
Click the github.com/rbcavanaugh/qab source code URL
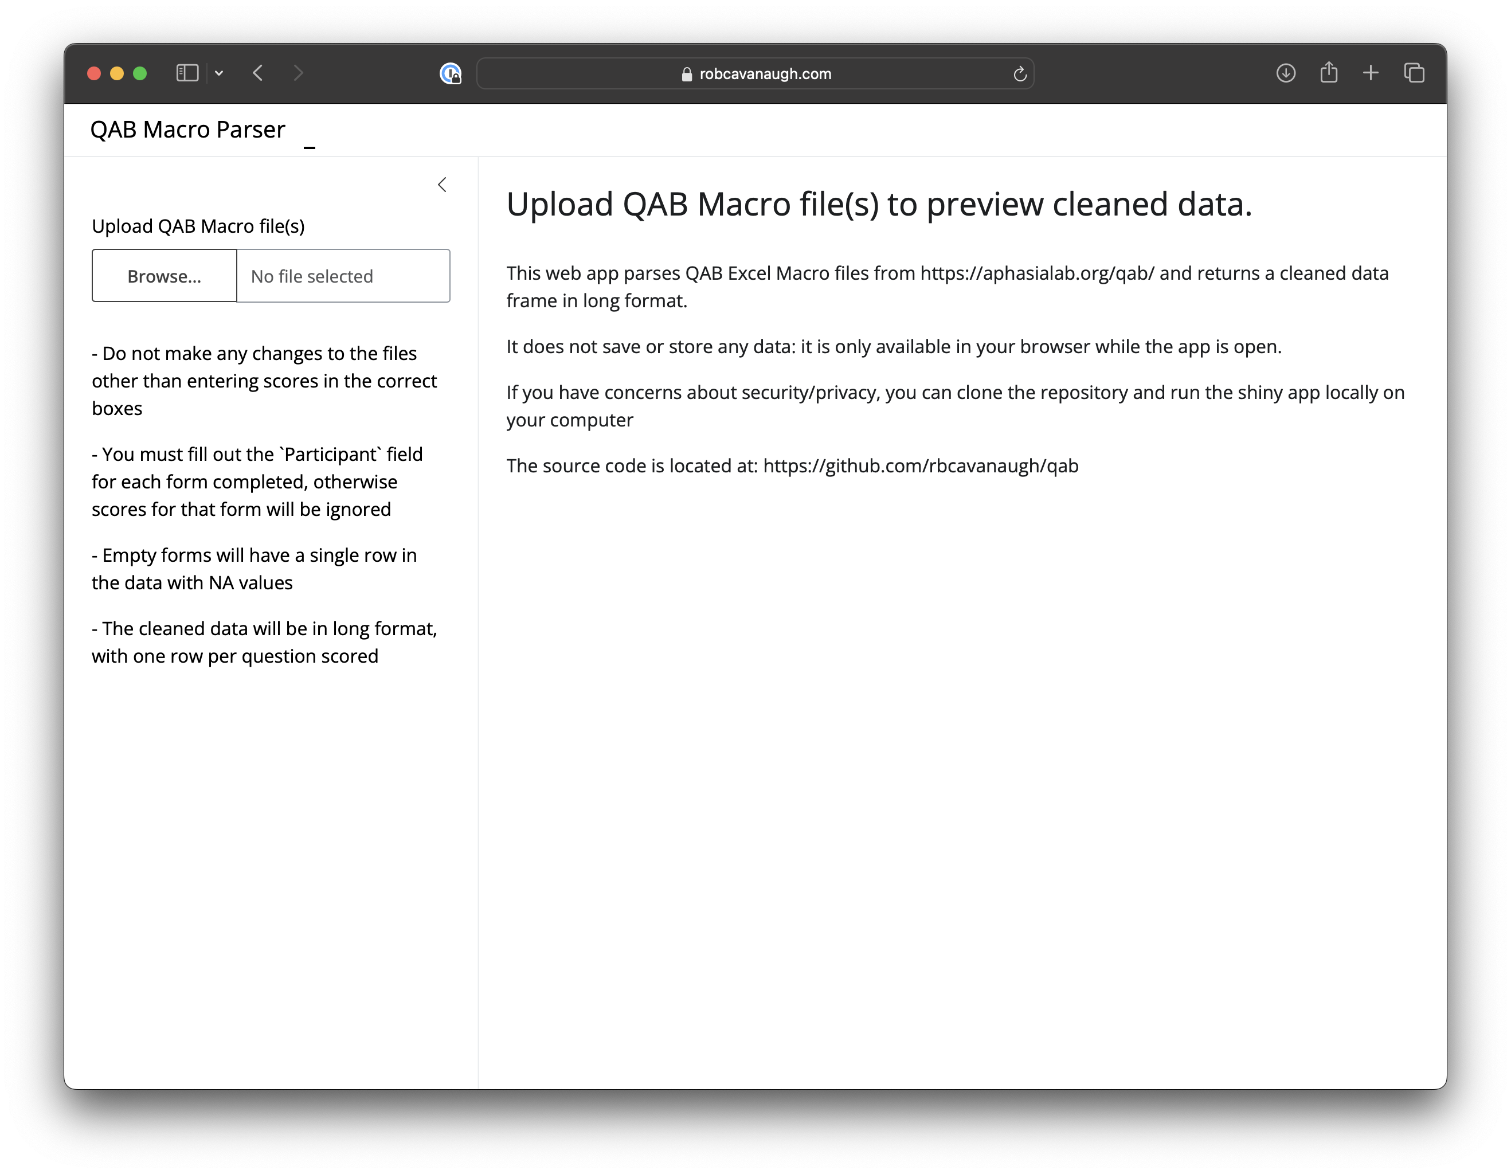(920, 466)
